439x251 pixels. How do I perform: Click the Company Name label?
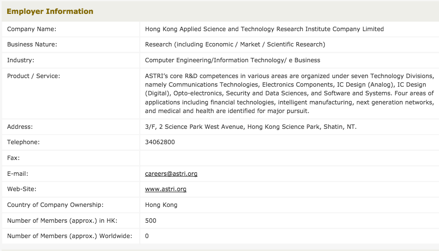point(32,29)
